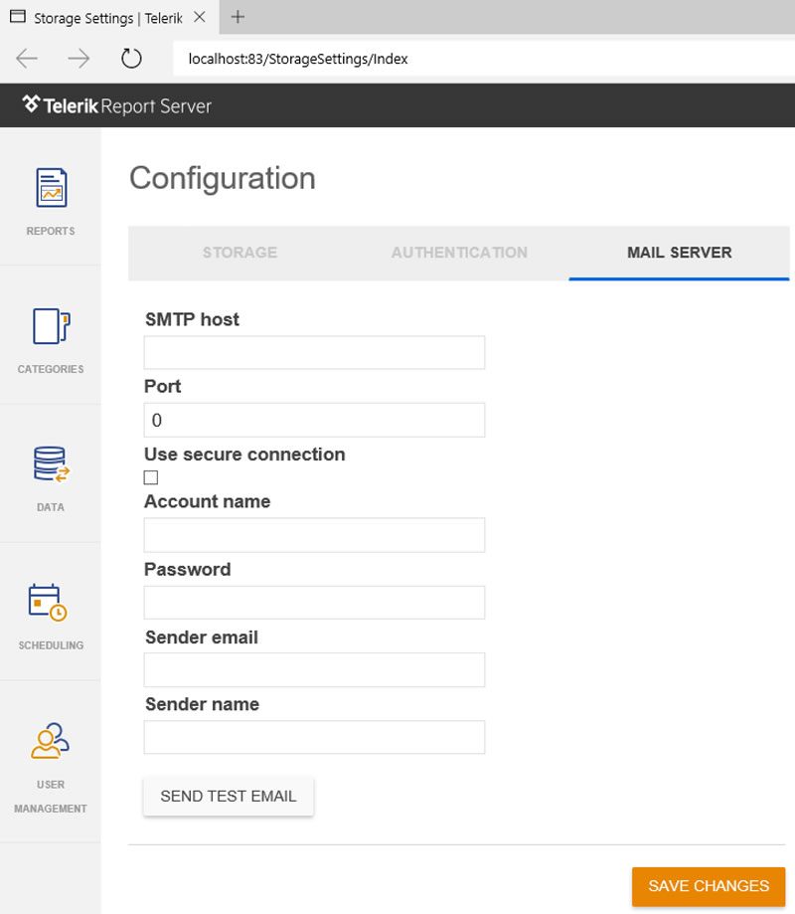The height and width of the screenshot is (914, 795).
Task: Switch to the Storage tab
Action: click(x=239, y=253)
